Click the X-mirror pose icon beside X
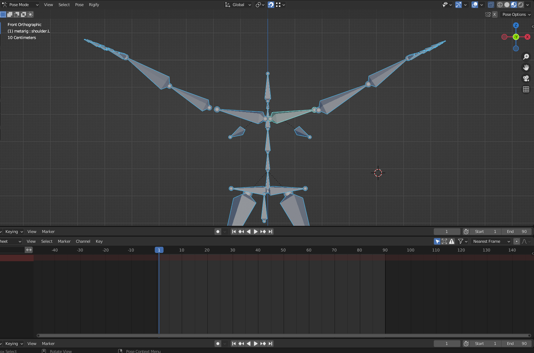This screenshot has width=534, height=353. (x=488, y=14)
